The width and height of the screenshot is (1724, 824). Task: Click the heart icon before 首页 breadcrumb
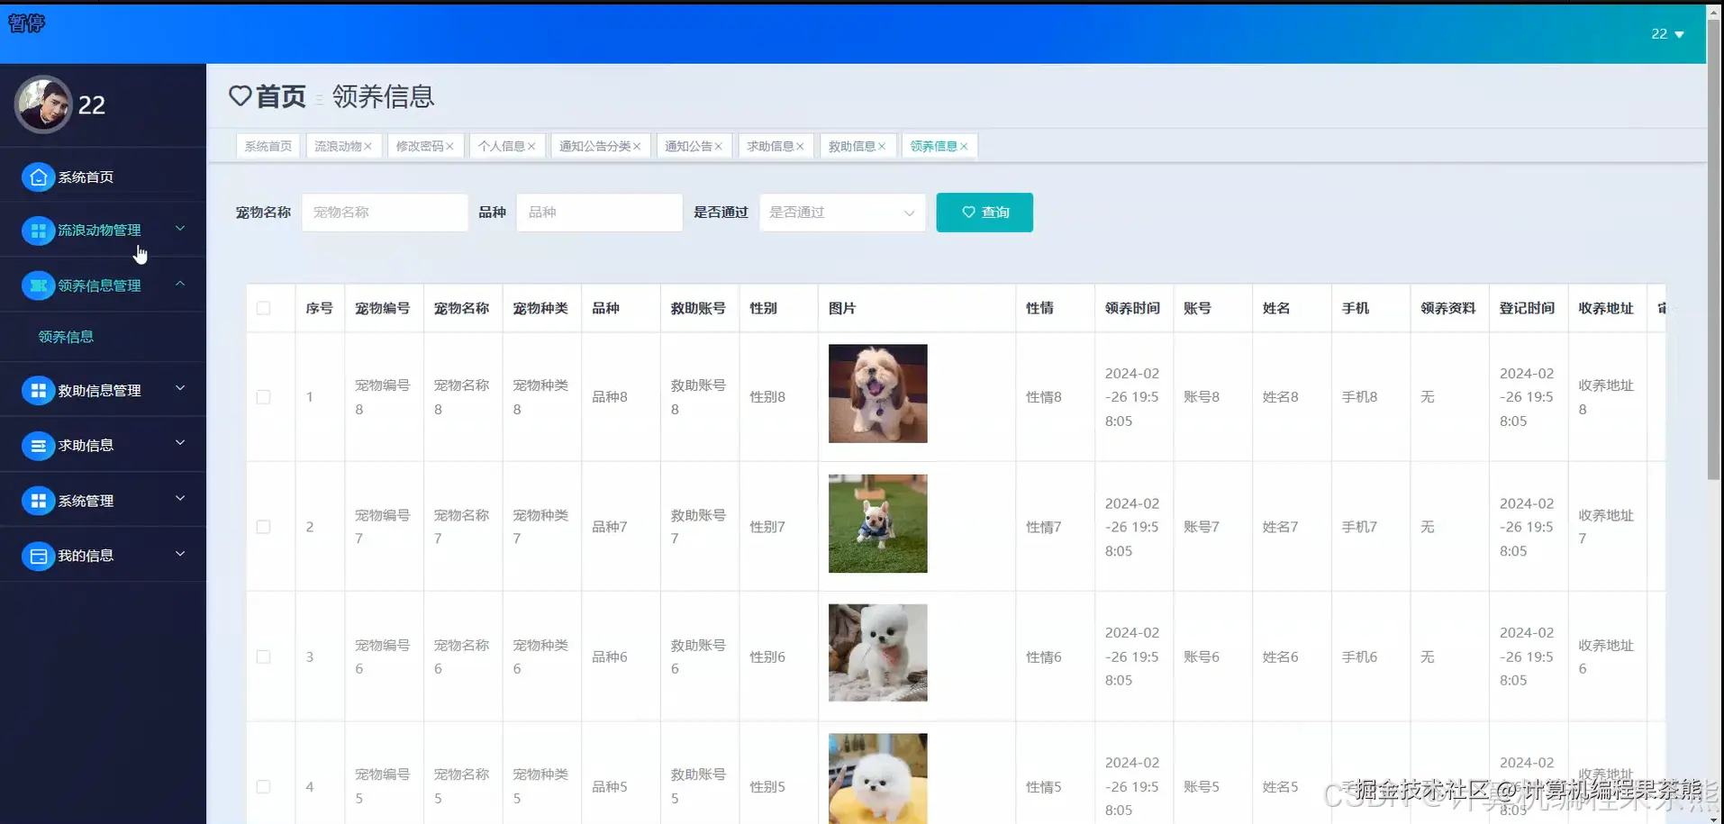(240, 96)
